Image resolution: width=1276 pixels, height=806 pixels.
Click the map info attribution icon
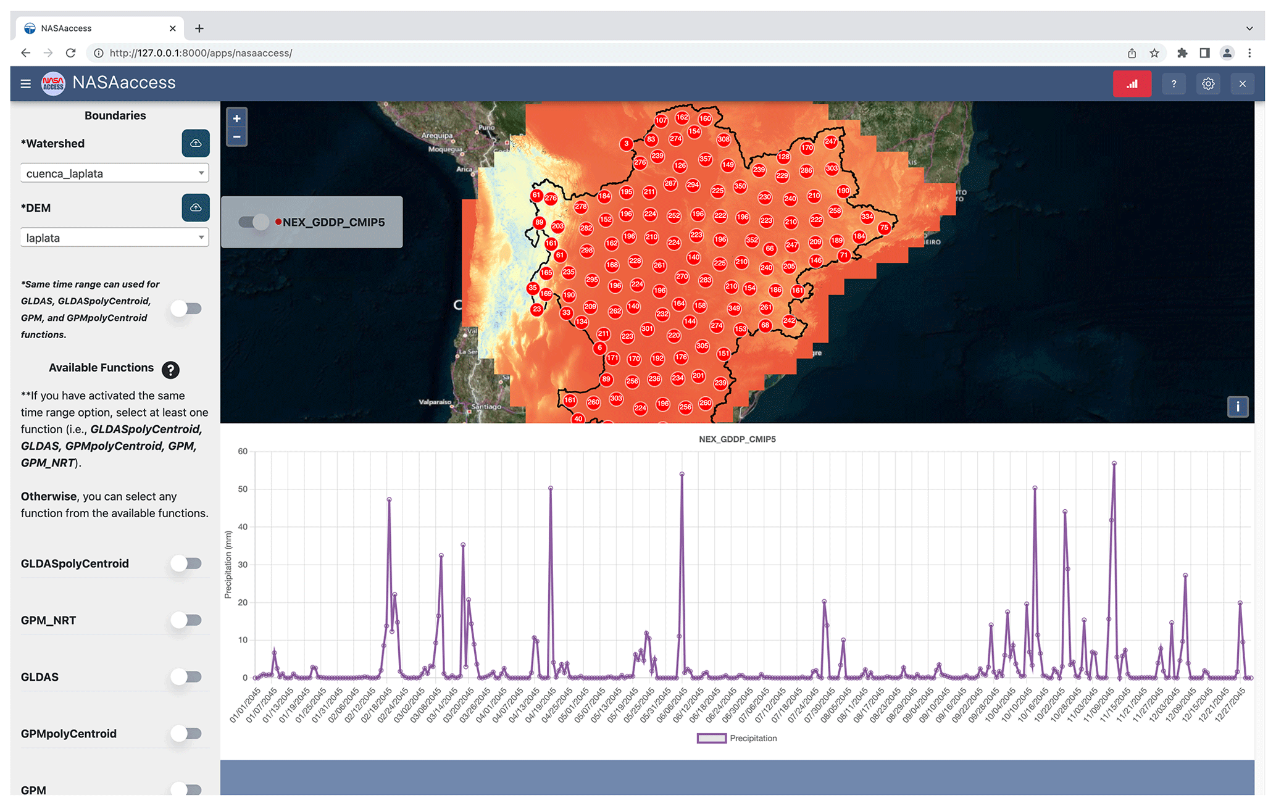[x=1237, y=407]
